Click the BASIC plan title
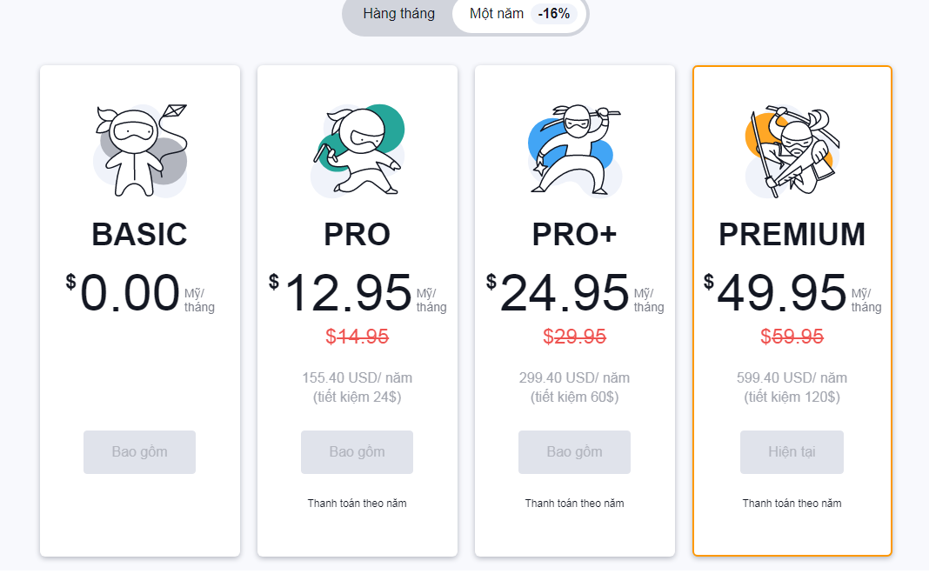 click(139, 234)
